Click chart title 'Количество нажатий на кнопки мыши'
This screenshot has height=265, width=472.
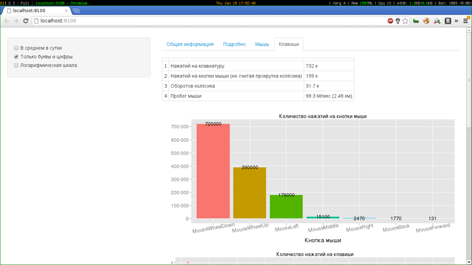tap(323, 116)
